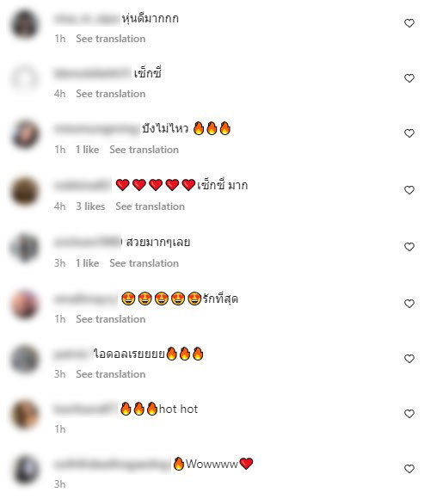Viewport: 424px width, 499px height.
Task: Open blurred username of "Wowwww" commenter
Action: [x=113, y=465]
